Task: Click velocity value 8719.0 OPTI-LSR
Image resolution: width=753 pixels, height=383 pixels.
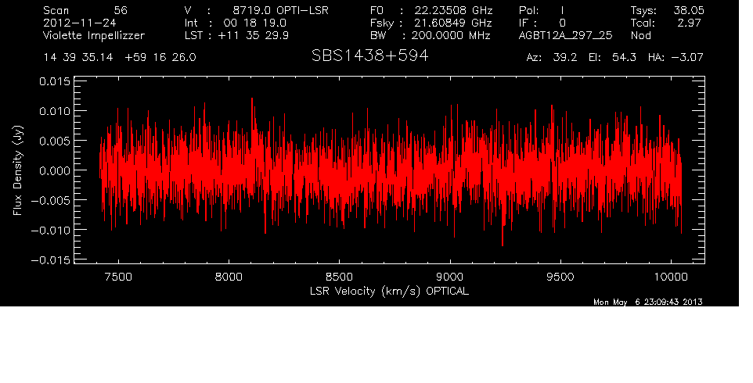Action: click(280, 10)
